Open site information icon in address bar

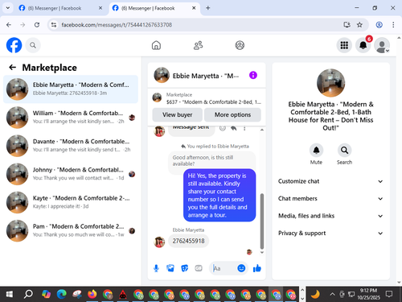[54, 25]
